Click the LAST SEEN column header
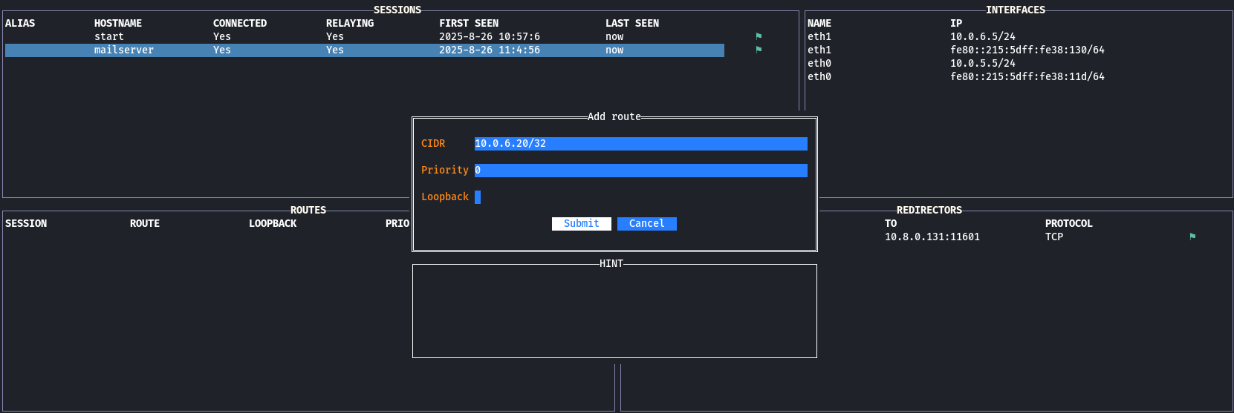 (x=632, y=23)
